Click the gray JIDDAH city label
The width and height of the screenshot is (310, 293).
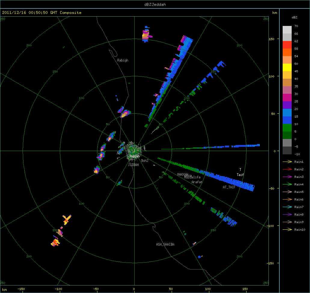click(x=134, y=165)
